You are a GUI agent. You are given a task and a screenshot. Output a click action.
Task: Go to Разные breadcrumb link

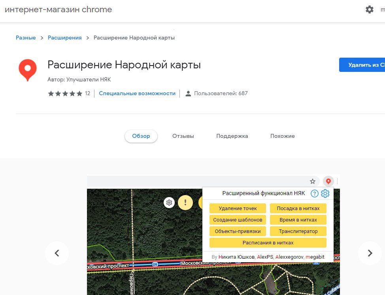point(26,38)
